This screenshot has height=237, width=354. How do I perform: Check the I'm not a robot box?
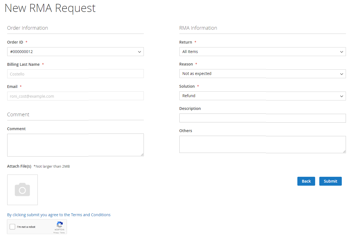click(x=12, y=227)
